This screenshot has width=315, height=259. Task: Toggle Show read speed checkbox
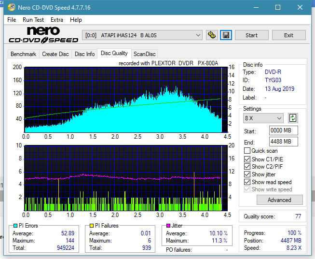pyautogui.click(x=247, y=182)
